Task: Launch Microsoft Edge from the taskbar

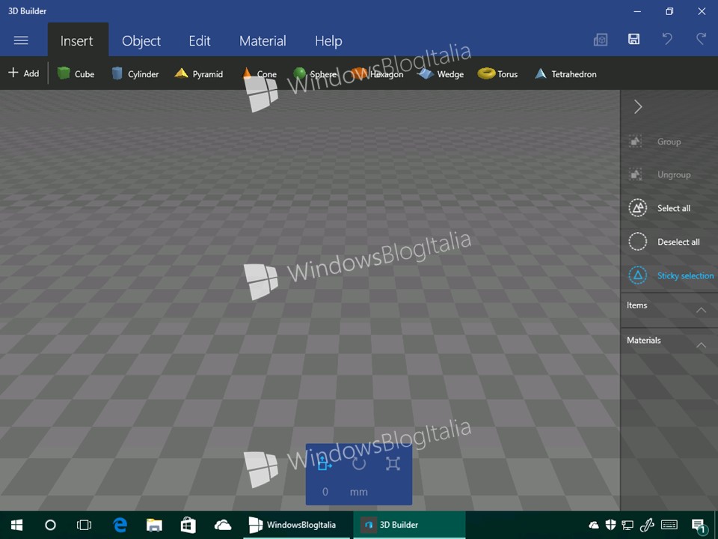Action: click(120, 525)
